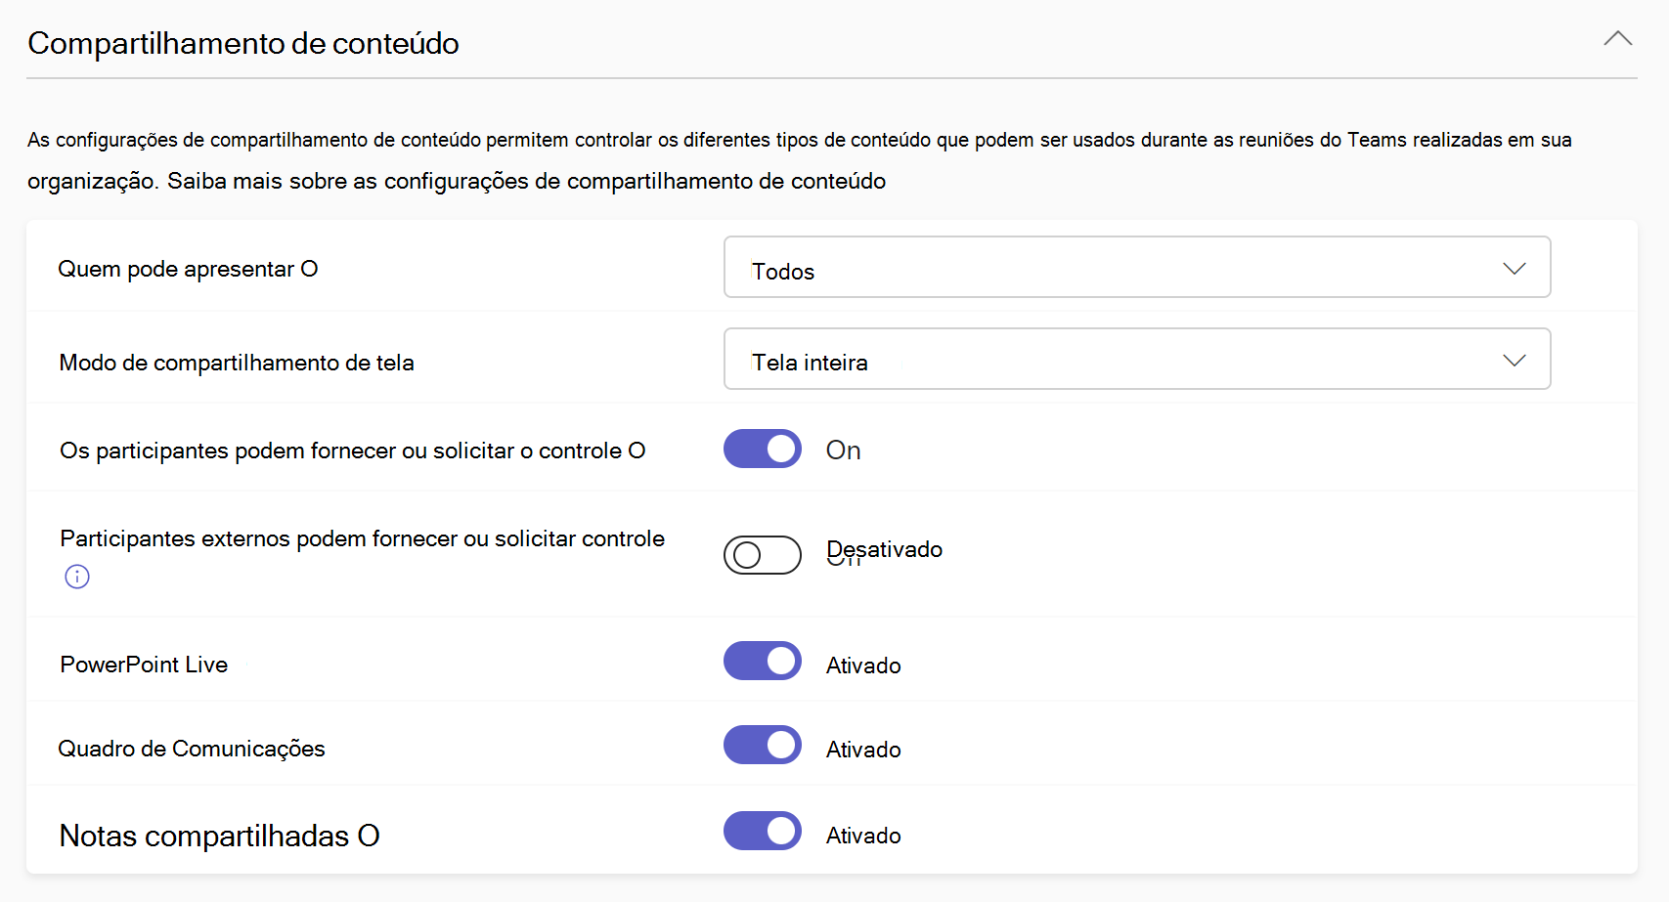This screenshot has height=902, width=1669.
Task: Click the info circle beside Quem pode apresentar
Action: coord(309,269)
